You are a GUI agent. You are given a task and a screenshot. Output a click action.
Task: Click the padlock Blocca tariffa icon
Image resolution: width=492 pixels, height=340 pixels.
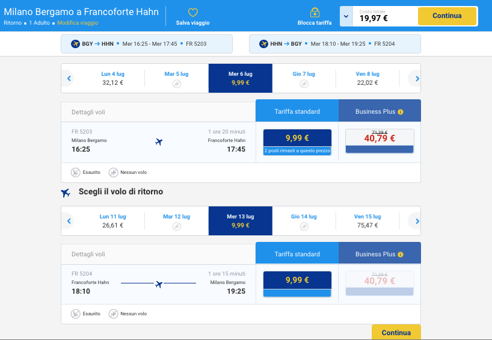click(x=315, y=13)
